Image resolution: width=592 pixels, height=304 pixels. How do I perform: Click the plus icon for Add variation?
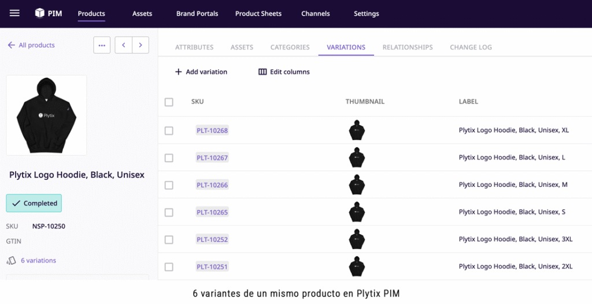(x=178, y=72)
